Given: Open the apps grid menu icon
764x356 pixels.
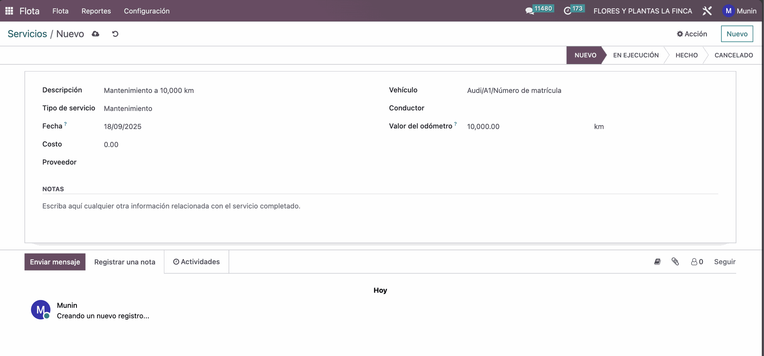Looking at the screenshot, I should pos(9,11).
